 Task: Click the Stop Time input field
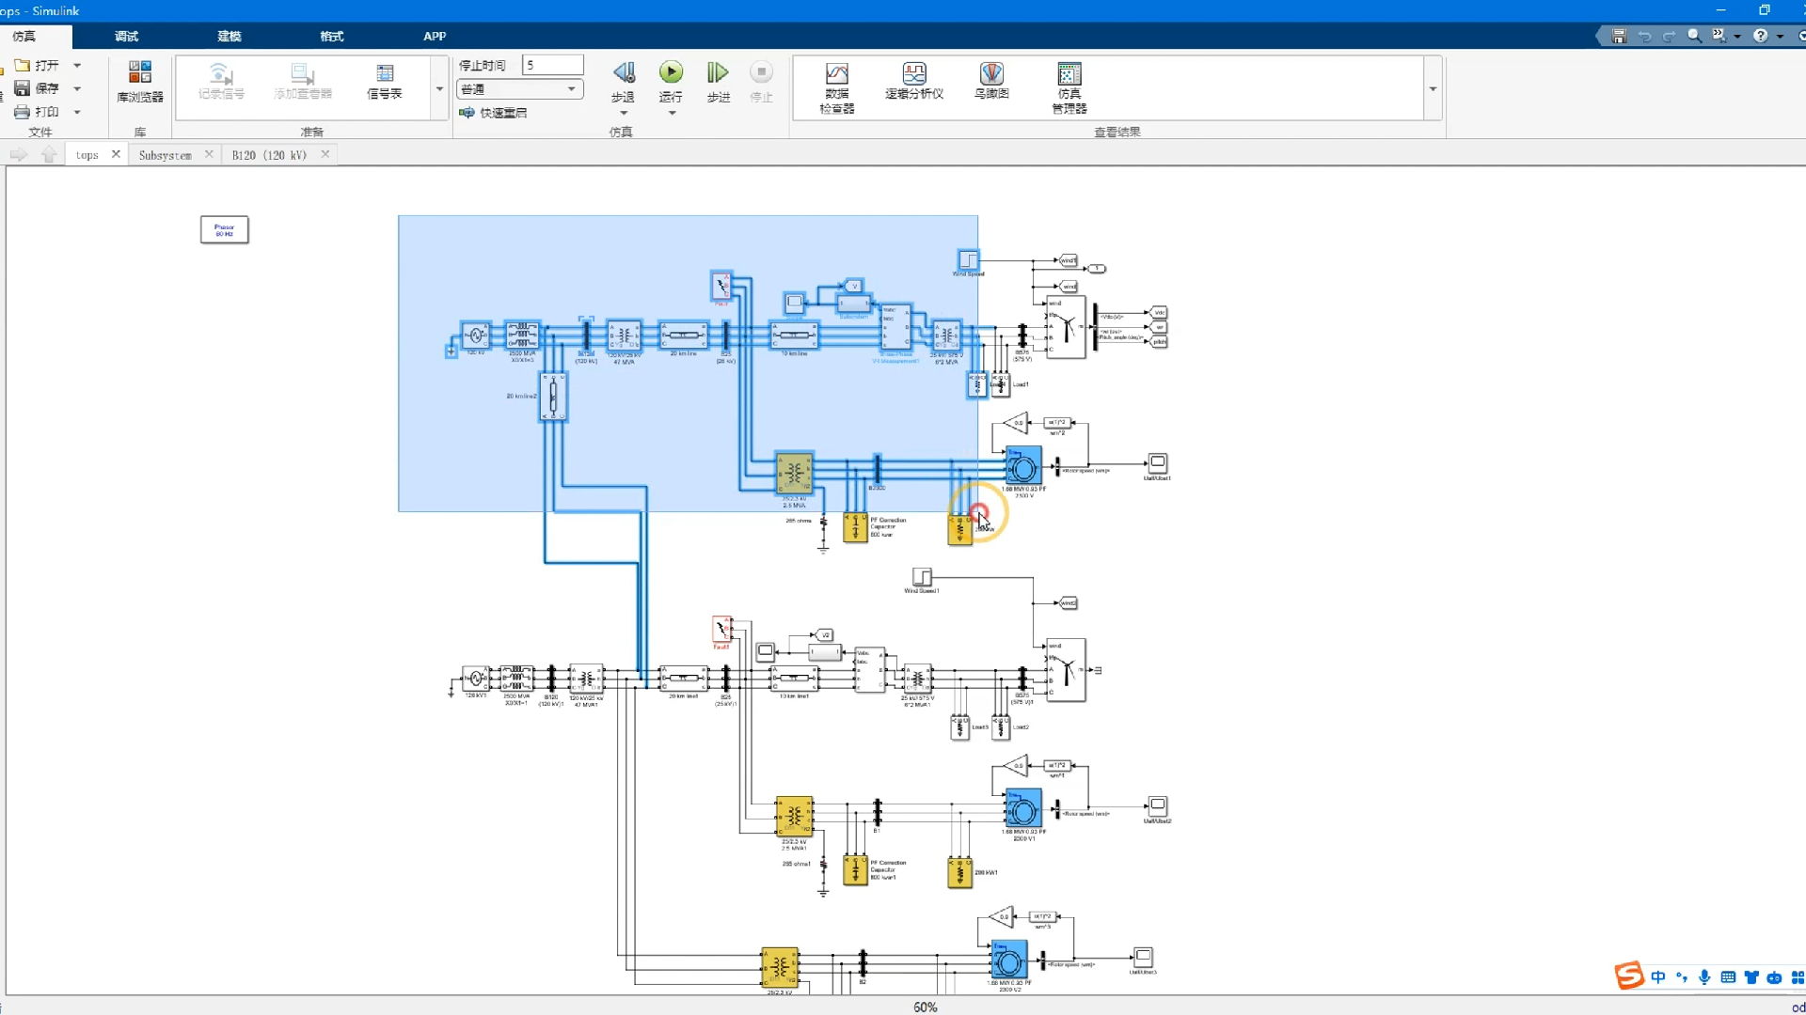[552, 65]
